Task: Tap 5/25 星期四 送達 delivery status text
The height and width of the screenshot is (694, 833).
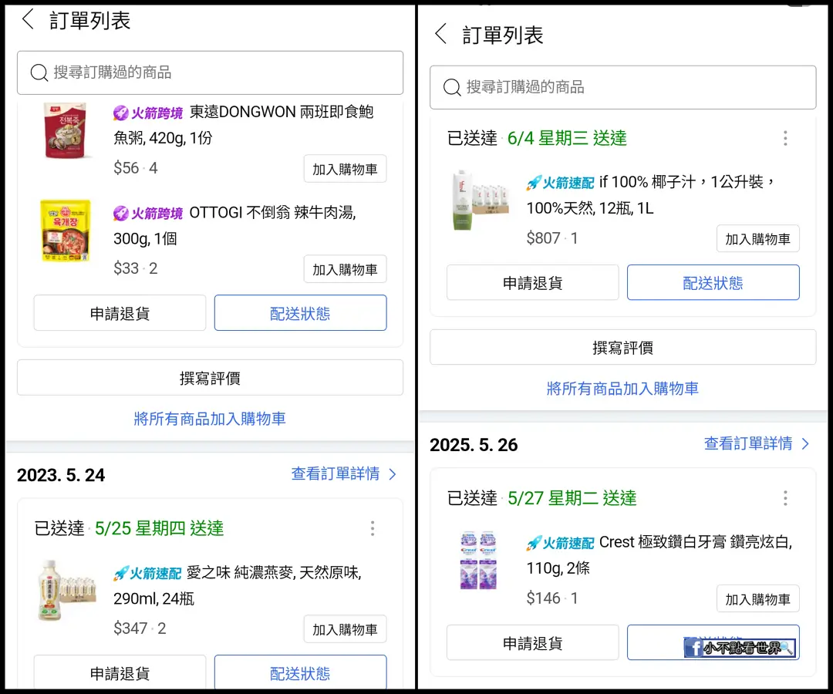Action: tap(160, 528)
